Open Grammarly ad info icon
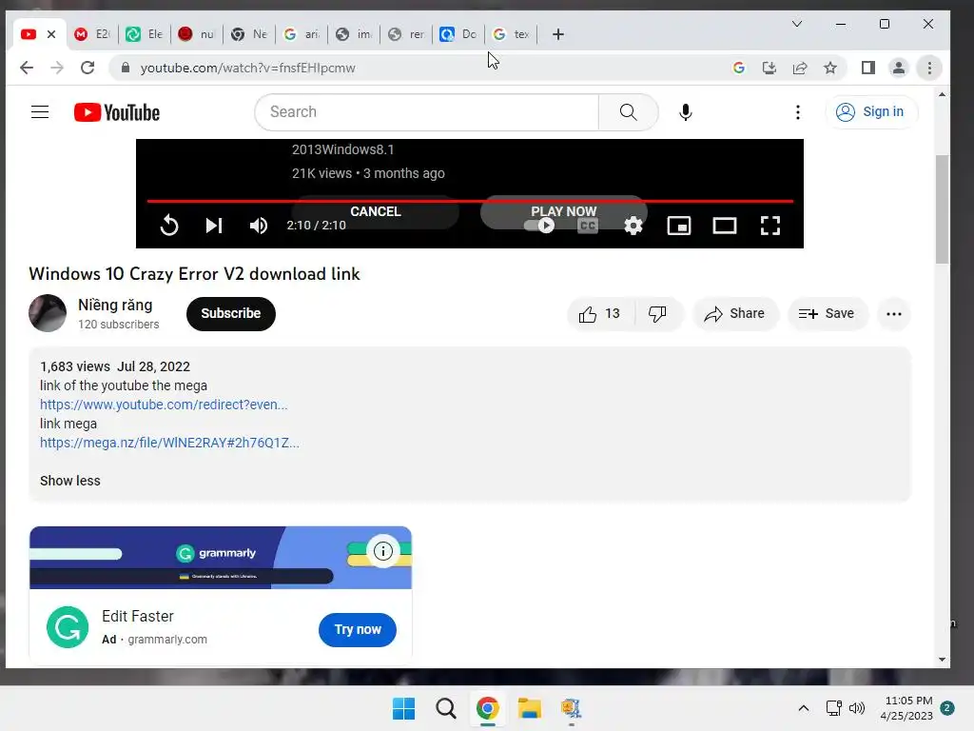Viewport: 974px width, 731px height. coord(382,551)
